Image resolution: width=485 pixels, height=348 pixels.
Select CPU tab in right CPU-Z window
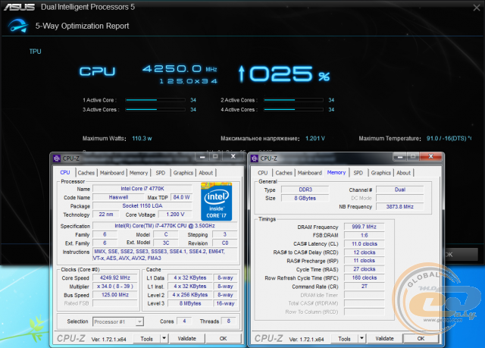[263, 173]
